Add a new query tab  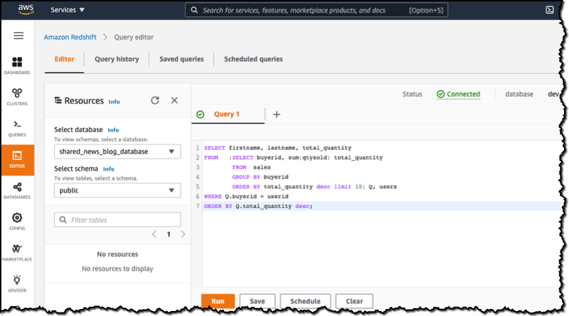click(x=276, y=114)
